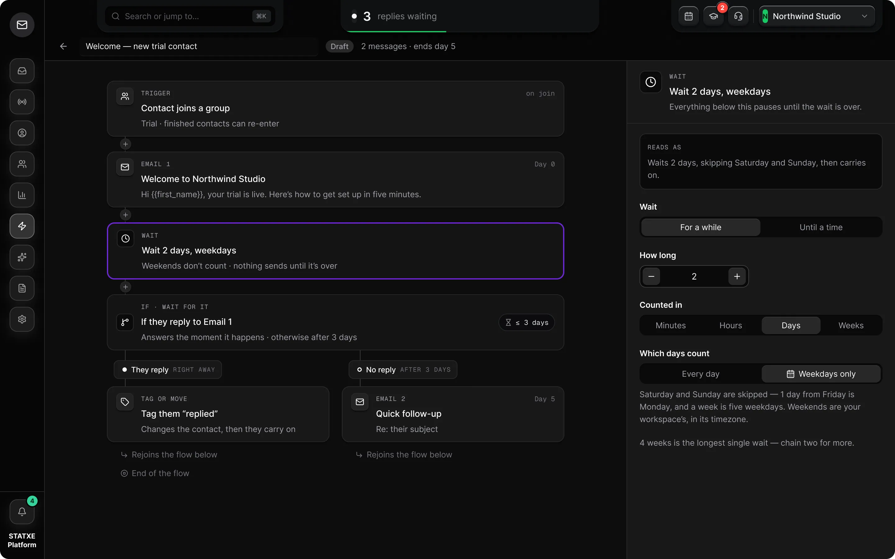Select the If they reply to Email 1 card
The image size is (895, 559).
pyautogui.click(x=335, y=322)
